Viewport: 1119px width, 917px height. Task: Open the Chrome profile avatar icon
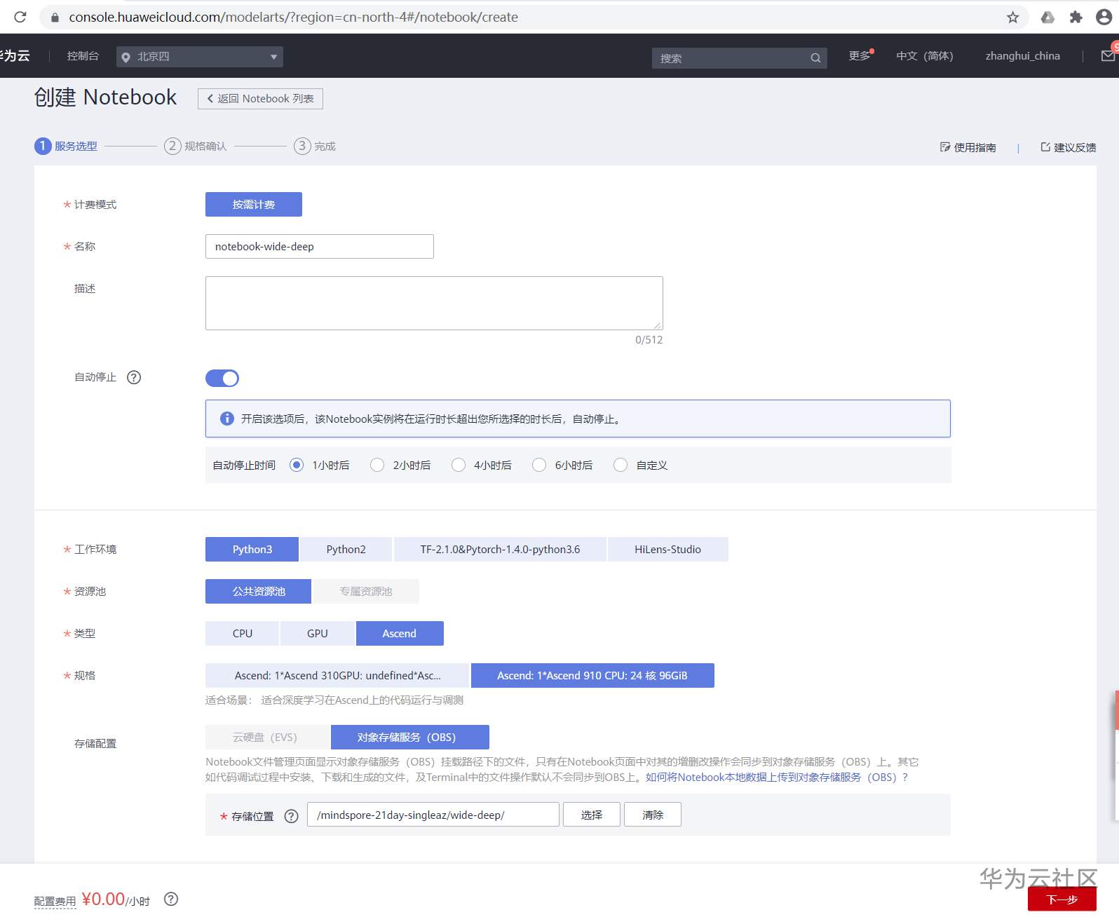point(1104,17)
